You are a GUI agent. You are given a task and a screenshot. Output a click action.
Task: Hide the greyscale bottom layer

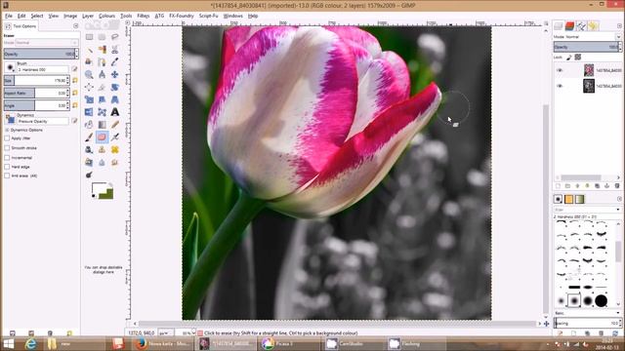click(560, 86)
